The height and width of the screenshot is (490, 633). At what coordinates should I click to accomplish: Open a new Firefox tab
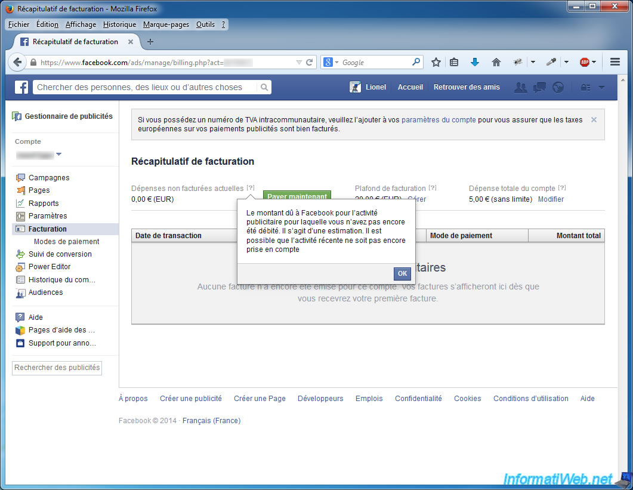click(x=150, y=42)
